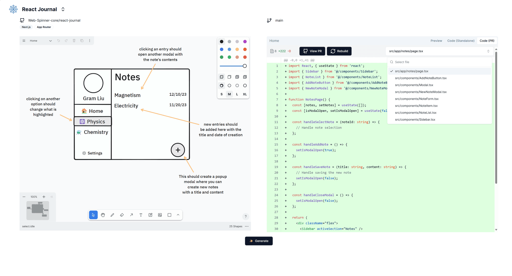The width and height of the screenshot is (512, 276).
Task: Switch to the Preview tab
Action: [x=436, y=41]
